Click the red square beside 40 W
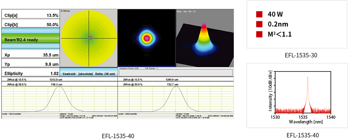348x140 pixels. [258, 14]
